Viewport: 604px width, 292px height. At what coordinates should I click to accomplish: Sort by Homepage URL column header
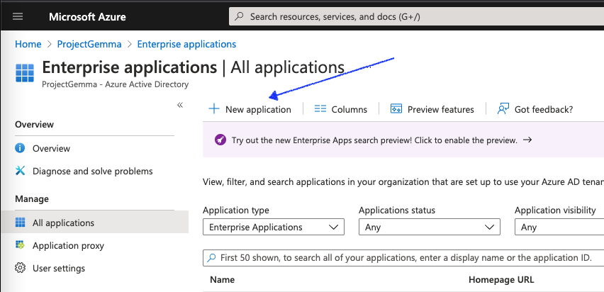click(x=501, y=280)
